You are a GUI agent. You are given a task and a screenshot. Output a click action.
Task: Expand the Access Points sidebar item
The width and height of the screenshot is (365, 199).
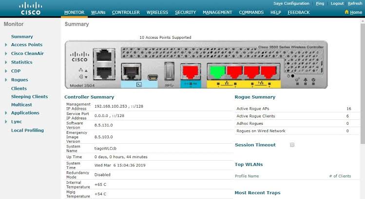(x=6, y=45)
